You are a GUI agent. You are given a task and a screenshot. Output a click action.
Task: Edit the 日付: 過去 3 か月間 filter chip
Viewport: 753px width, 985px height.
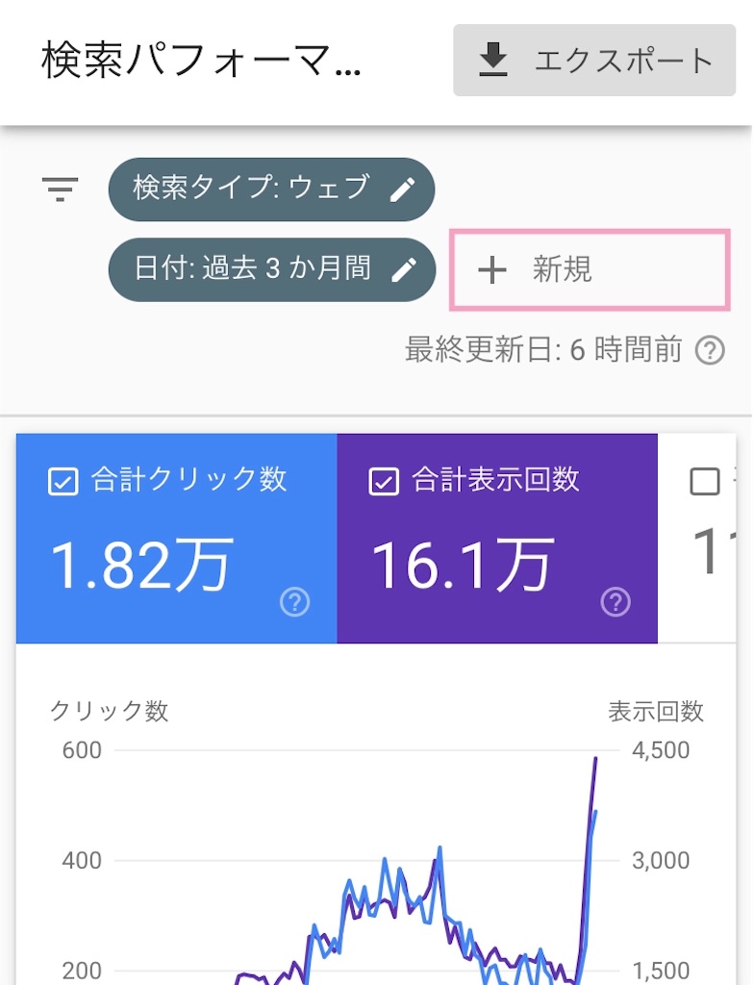pyautogui.click(x=272, y=269)
